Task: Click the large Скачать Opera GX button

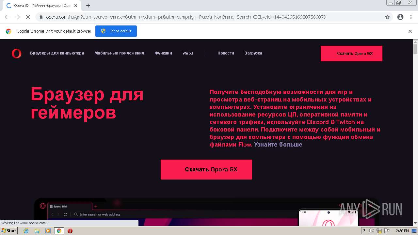Action: tap(206, 169)
